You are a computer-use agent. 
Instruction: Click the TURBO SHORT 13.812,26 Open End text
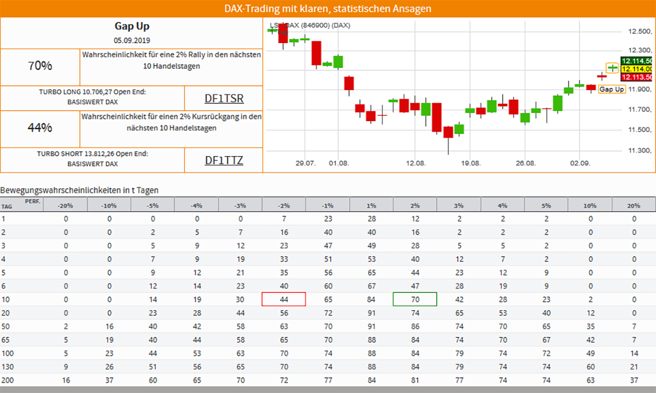coord(92,154)
